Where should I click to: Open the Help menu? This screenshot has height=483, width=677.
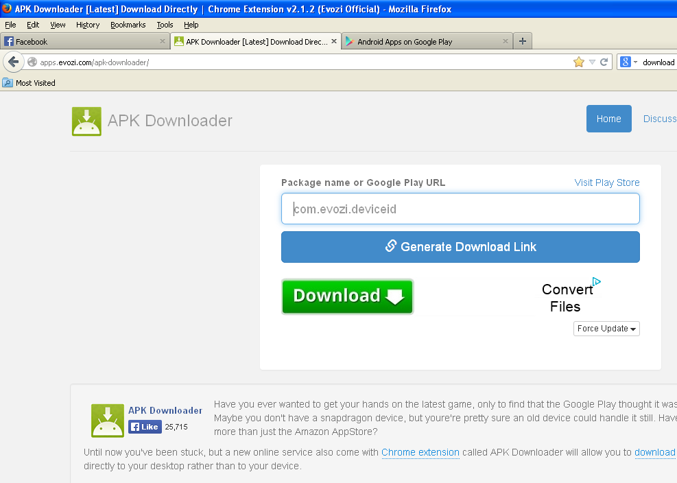tap(191, 25)
